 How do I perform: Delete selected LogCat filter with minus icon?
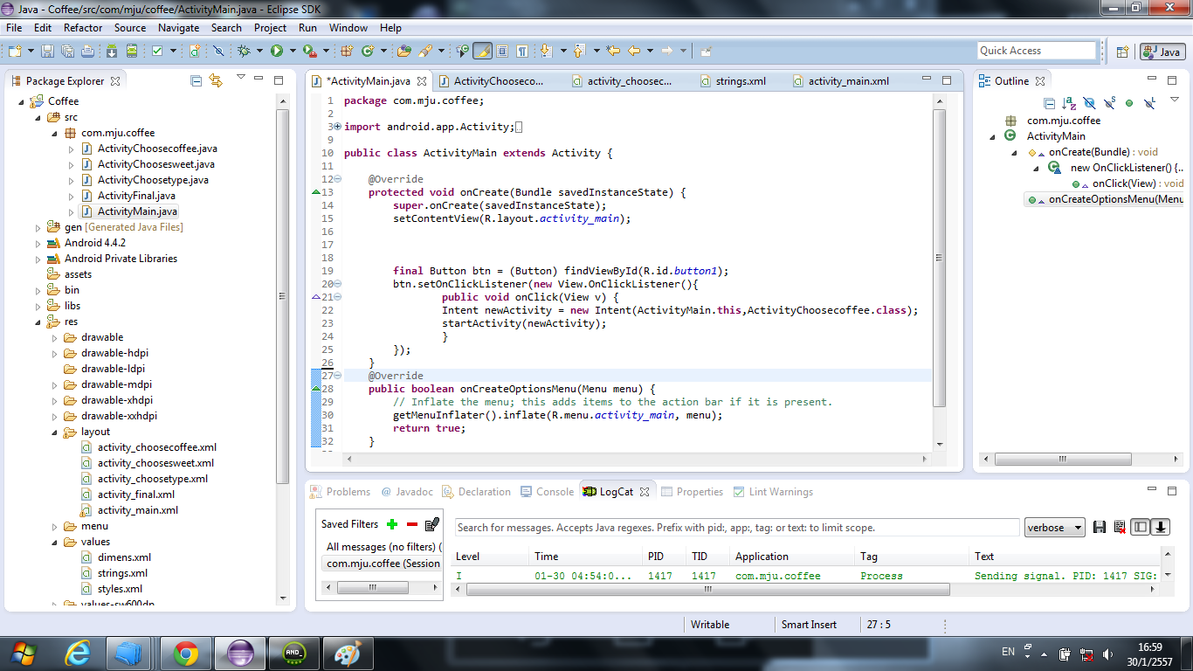coord(411,524)
